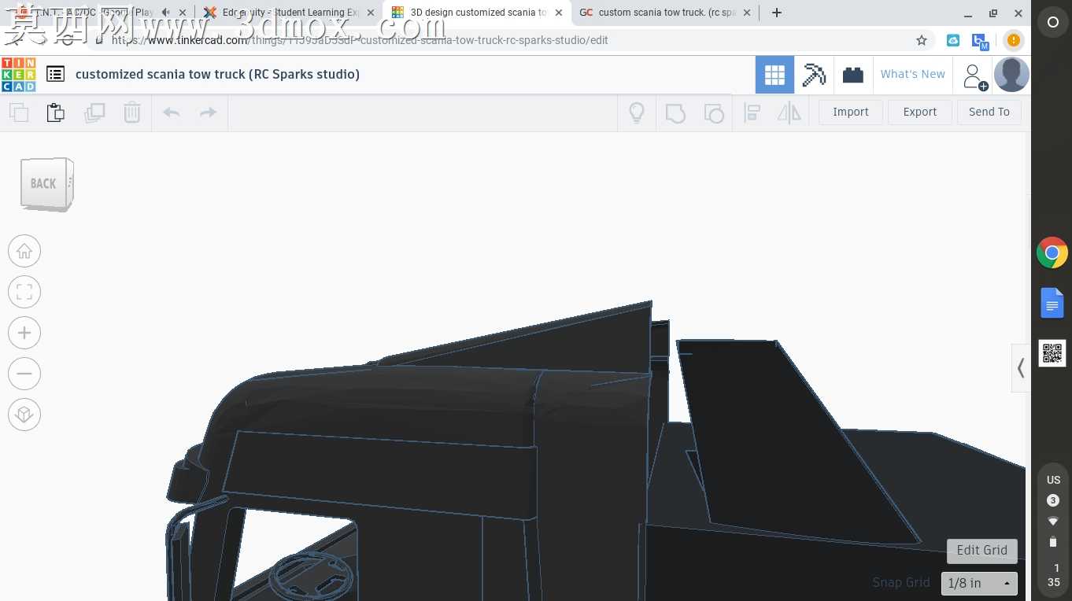Screen dimensions: 1072x601
Task: Show all hidden objects lightbulb icon
Action: [x=637, y=112]
